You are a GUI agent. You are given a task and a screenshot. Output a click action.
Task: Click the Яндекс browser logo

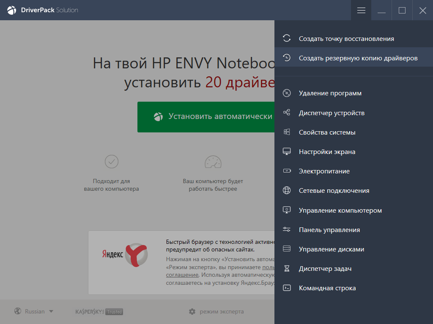[125, 254]
